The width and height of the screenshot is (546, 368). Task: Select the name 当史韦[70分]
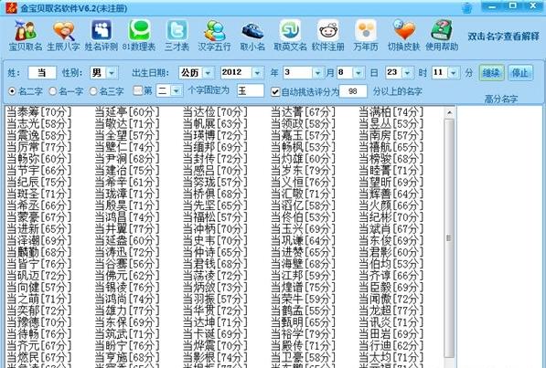215,241
